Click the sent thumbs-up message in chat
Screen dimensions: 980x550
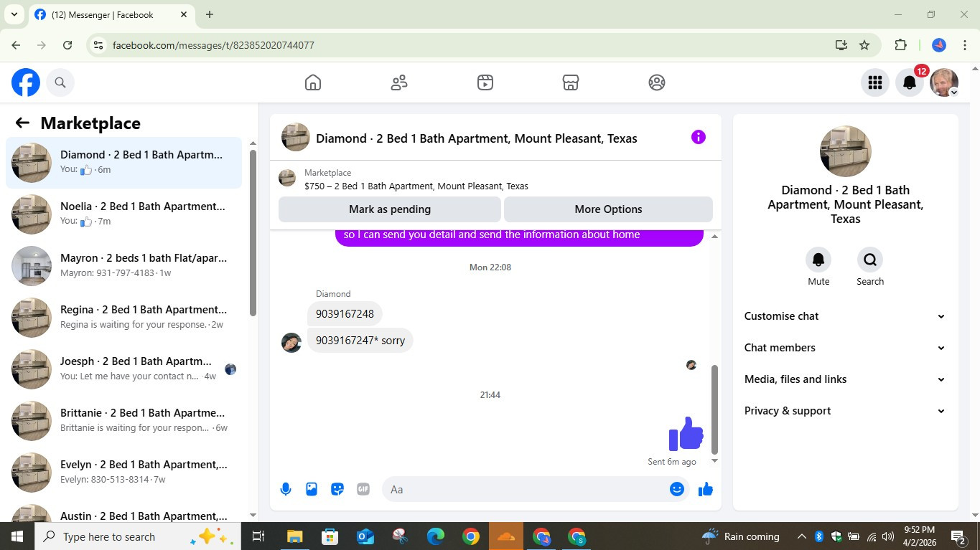686,433
